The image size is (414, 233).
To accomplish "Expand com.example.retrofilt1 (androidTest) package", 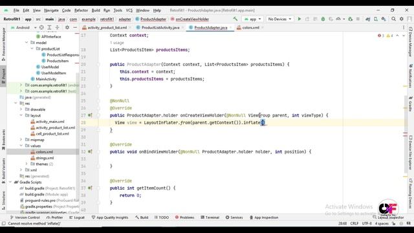I will coord(21,85).
